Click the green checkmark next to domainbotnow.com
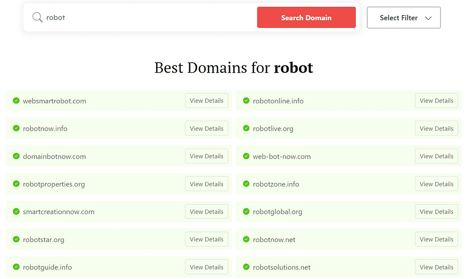 pyautogui.click(x=17, y=156)
